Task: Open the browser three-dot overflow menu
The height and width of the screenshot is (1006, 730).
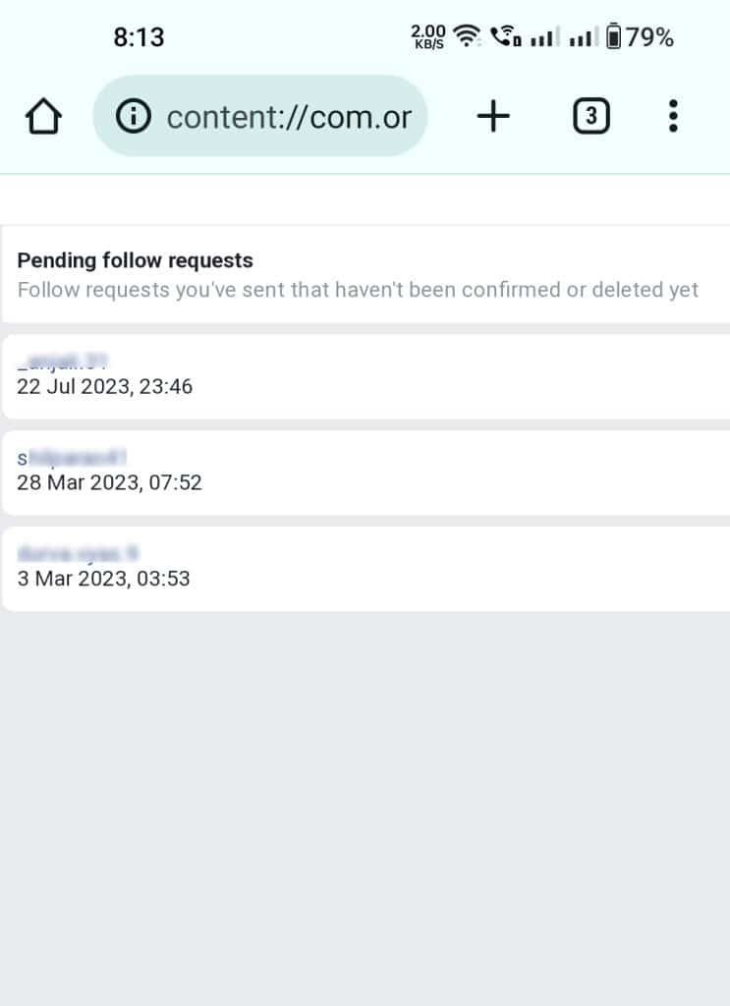Action: click(x=673, y=115)
